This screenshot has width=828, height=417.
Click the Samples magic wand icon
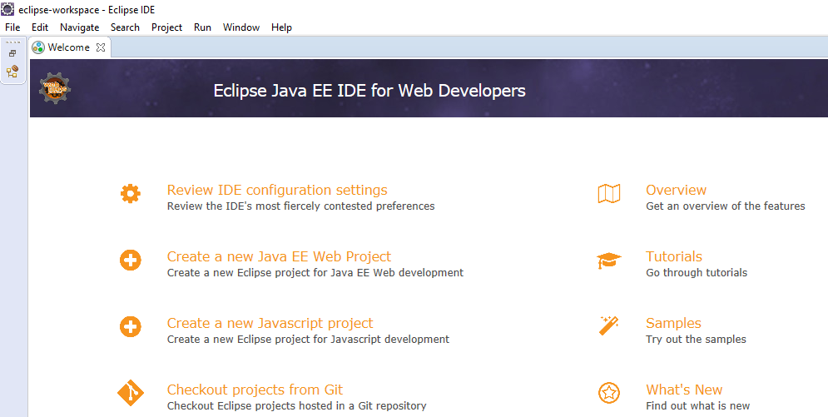(609, 325)
